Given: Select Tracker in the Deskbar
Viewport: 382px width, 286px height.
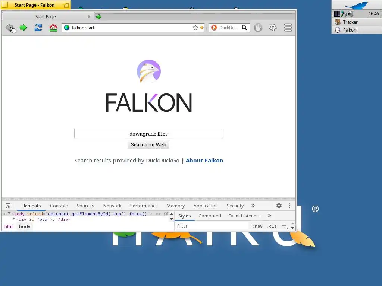Looking at the screenshot, I should pos(357,22).
